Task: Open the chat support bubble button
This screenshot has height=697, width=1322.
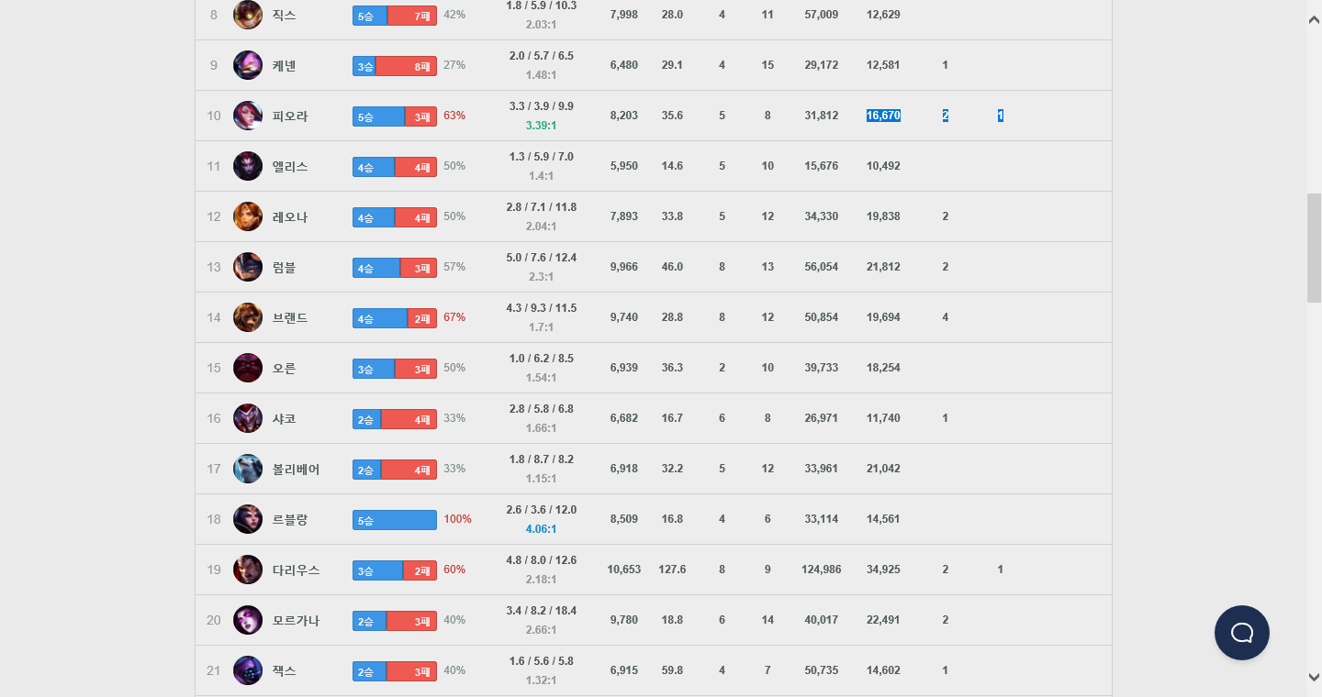Action: point(1241,633)
